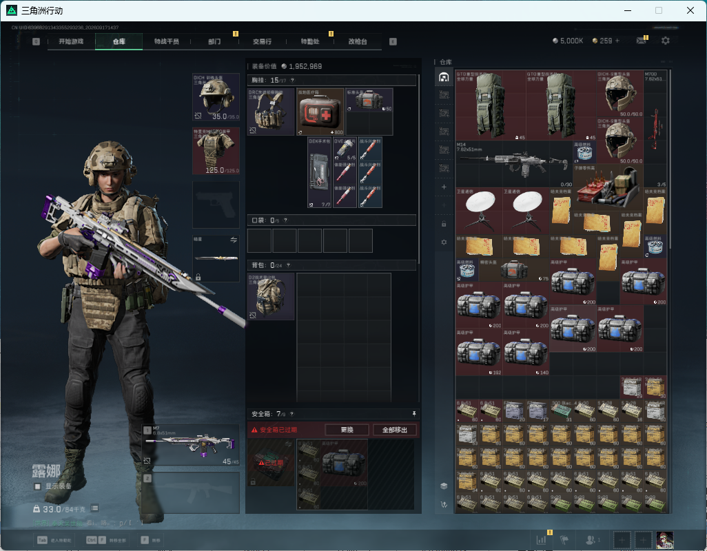Select the first GTO heavy backpack in warehouse

(x=491, y=105)
